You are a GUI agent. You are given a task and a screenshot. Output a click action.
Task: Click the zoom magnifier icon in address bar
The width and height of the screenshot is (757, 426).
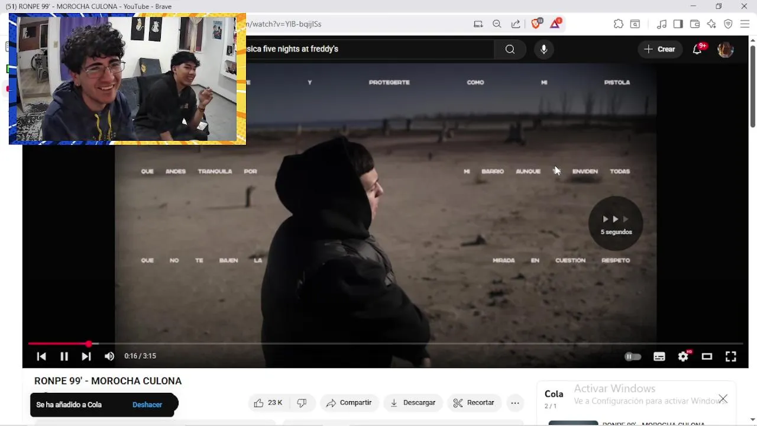pos(497,24)
